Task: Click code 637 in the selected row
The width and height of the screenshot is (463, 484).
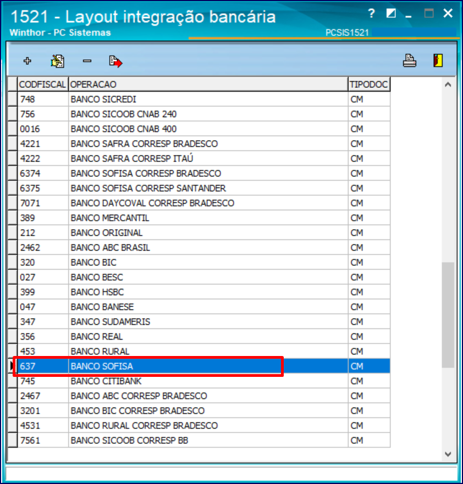Action: click(x=27, y=366)
